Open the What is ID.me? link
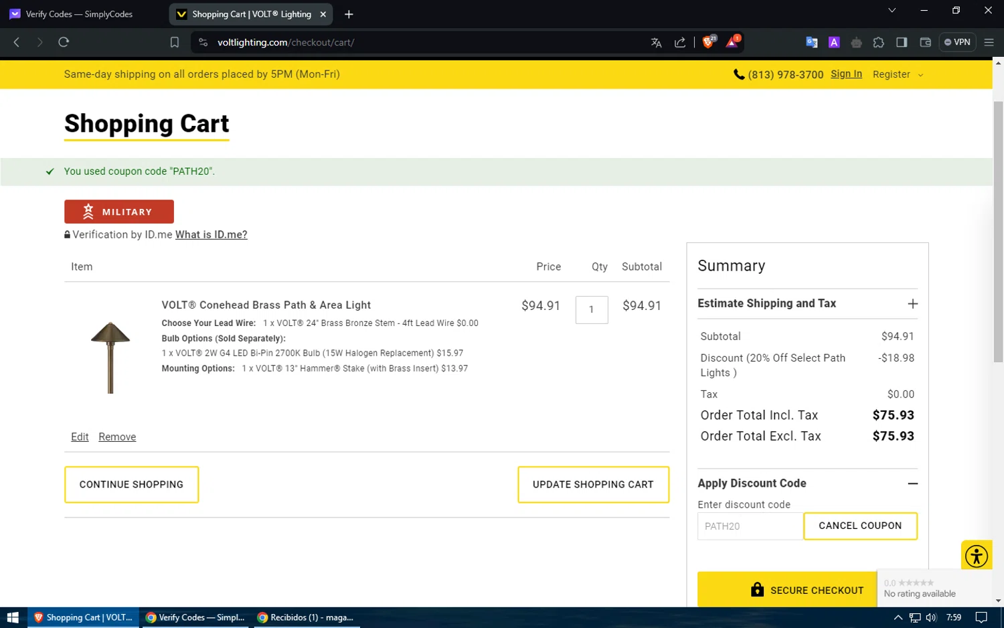Image resolution: width=1004 pixels, height=628 pixels. [x=212, y=235]
